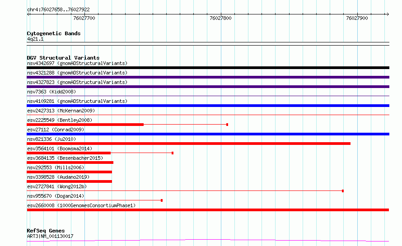
Task: Open variant esv3564101 (Boomsma2014) label
Action: (x=60, y=149)
